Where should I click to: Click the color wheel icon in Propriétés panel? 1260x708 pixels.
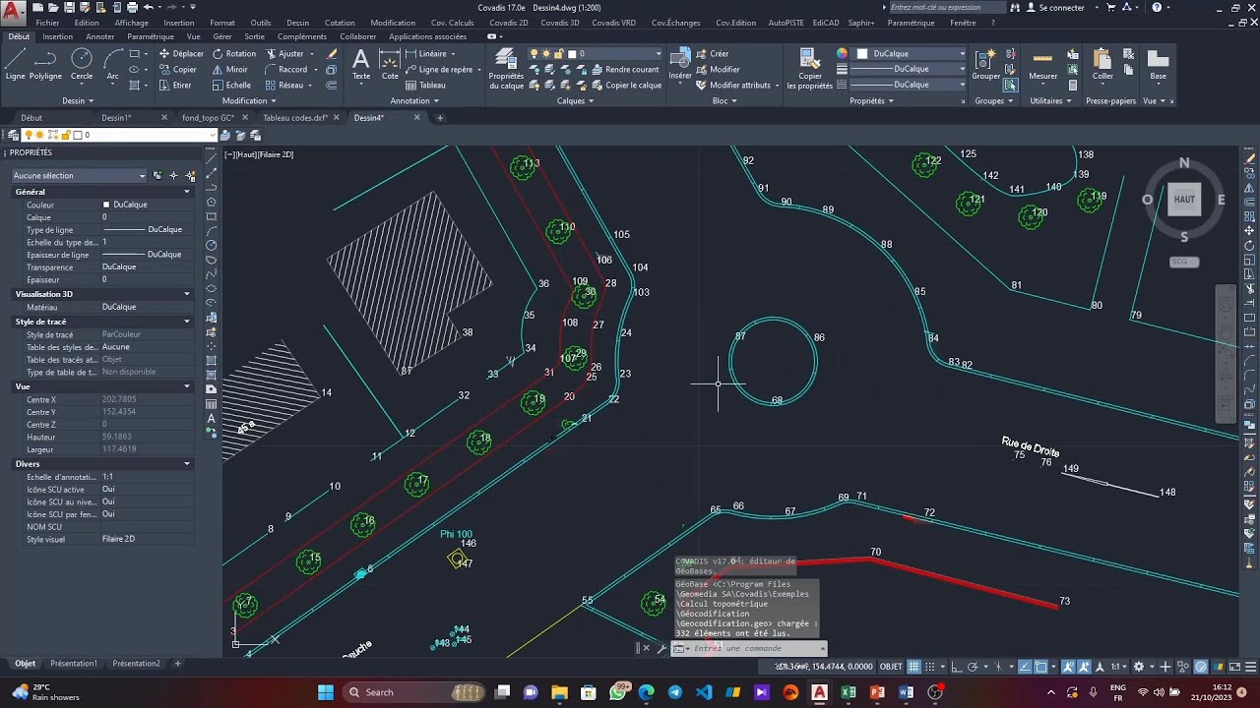click(843, 54)
